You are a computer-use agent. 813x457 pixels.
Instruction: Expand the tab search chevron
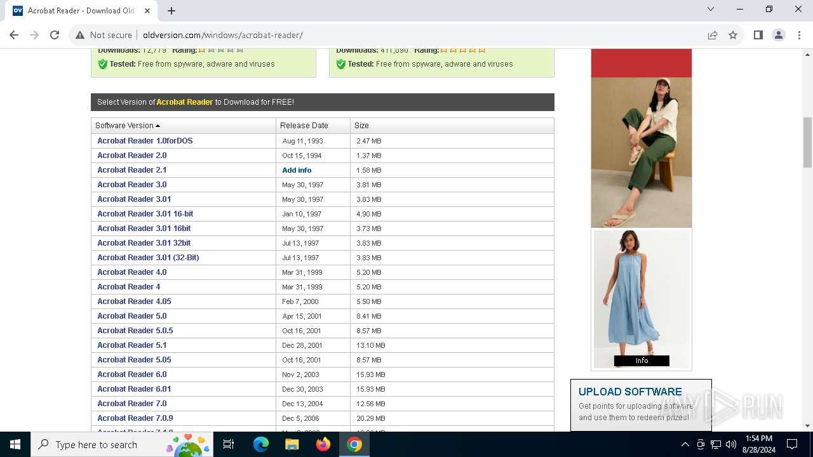click(x=711, y=9)
